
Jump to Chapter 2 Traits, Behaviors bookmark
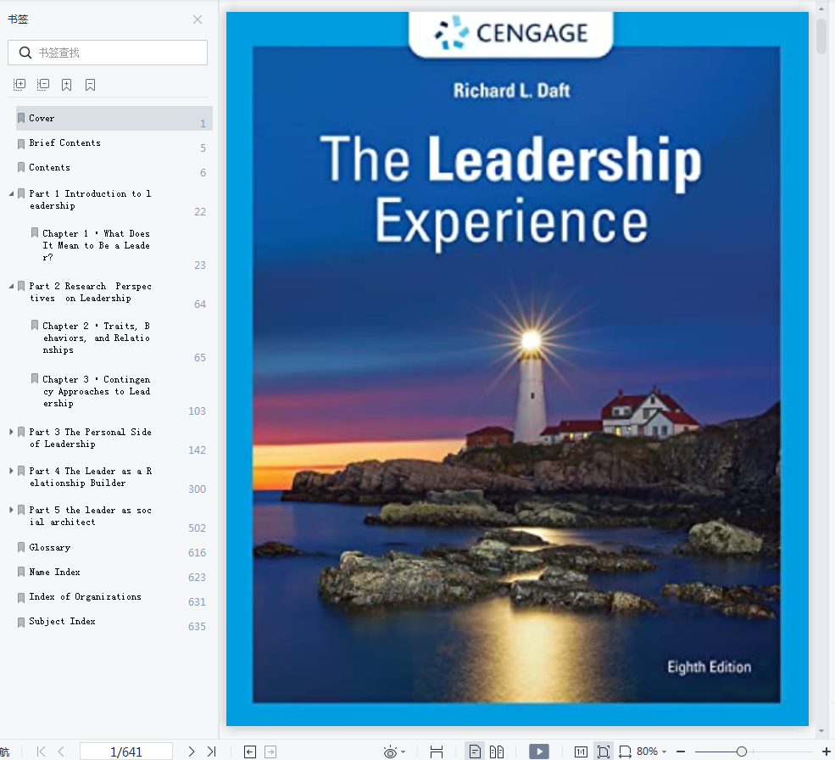pyautogui.click(x=96, y=338)
